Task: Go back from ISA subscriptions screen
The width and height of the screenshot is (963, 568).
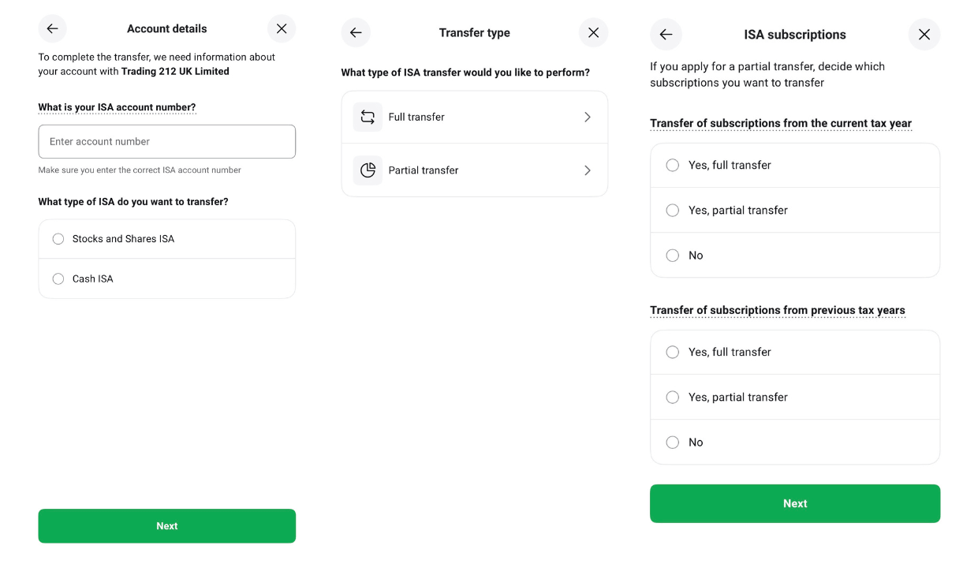Action: (666, 35)
